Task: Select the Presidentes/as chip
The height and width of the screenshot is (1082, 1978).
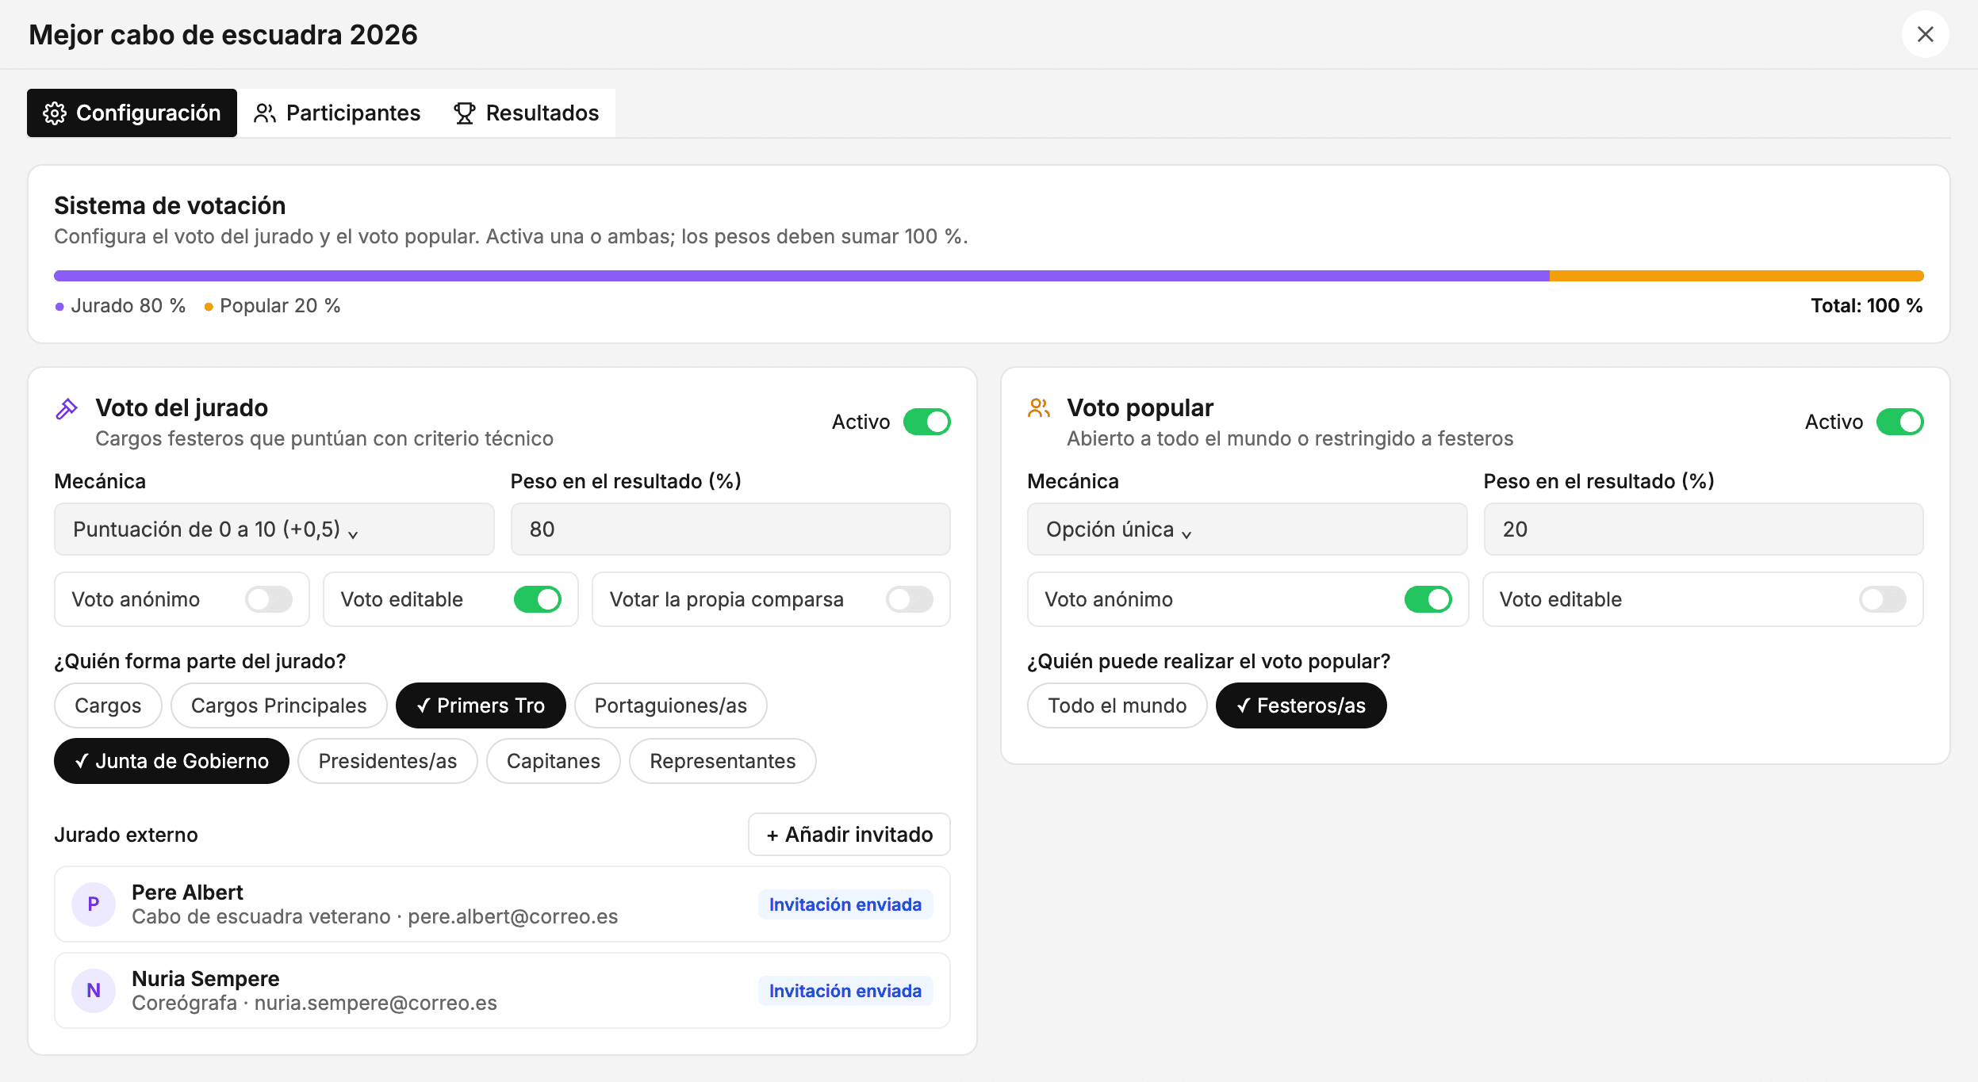Action: tap(388, 761)
